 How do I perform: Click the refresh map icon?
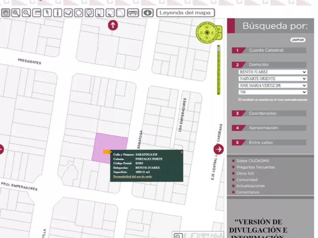(78, 13)
